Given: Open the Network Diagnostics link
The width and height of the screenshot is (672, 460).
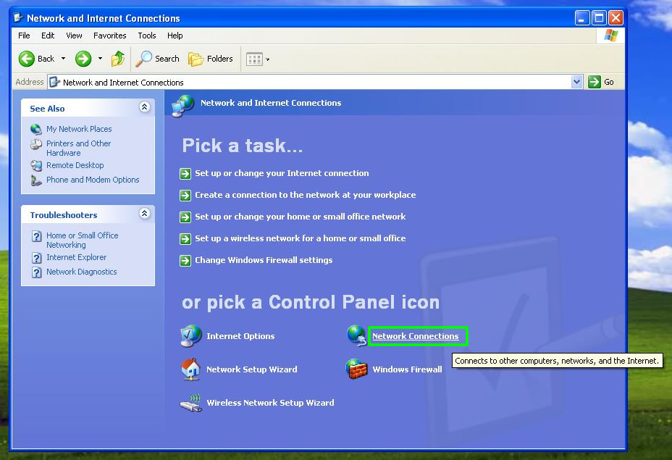Looking at the screenshot, I should pos(81,272).
